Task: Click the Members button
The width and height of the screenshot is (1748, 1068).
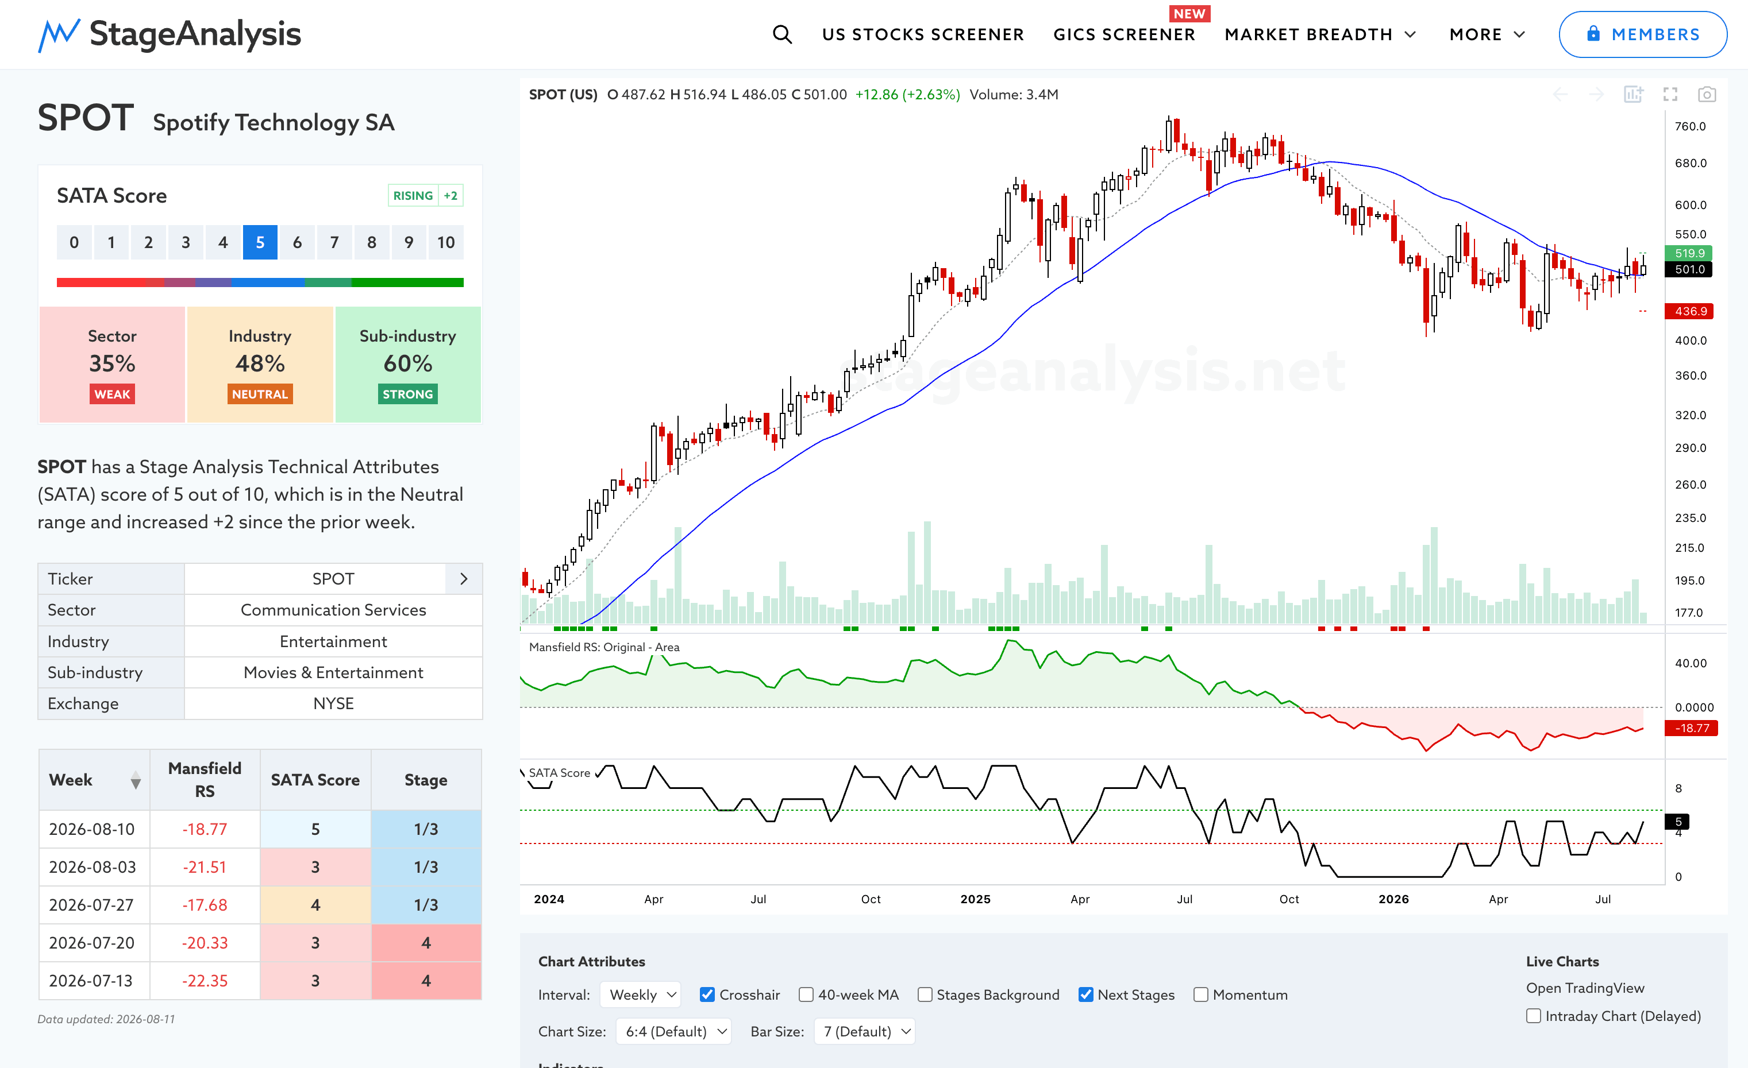Action: coord(1642,34)
